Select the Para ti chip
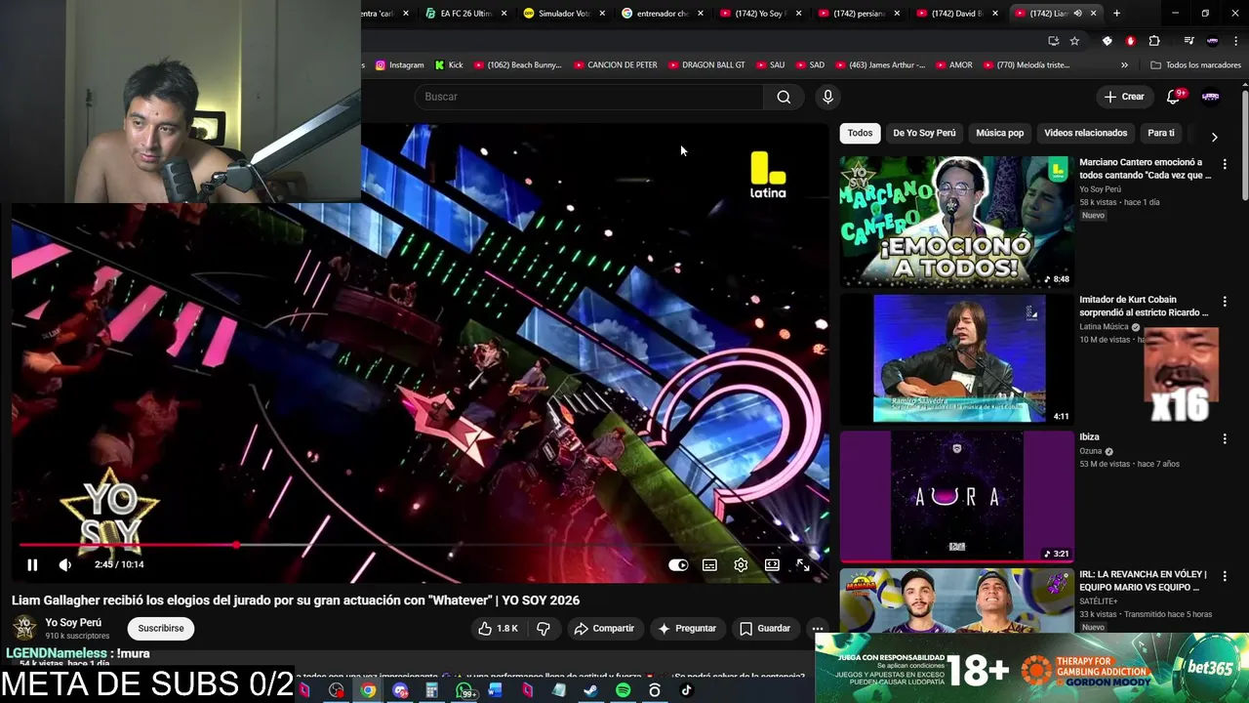Screen dimensions: 1249x703 (x=1161, y=133)
